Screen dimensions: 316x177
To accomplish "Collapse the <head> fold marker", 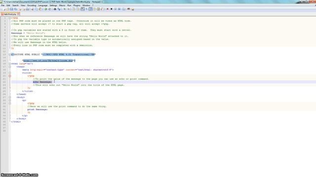I will tap(10, 67).
